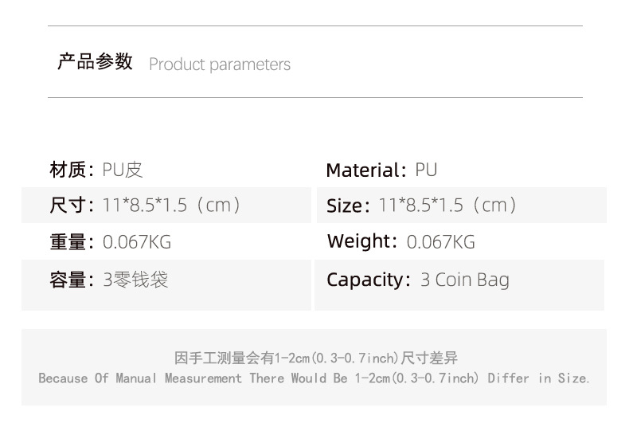This screenshot has width=629, height=423.
Task: Click the '3 Coin Bag' value
Action: coord(465,280)
